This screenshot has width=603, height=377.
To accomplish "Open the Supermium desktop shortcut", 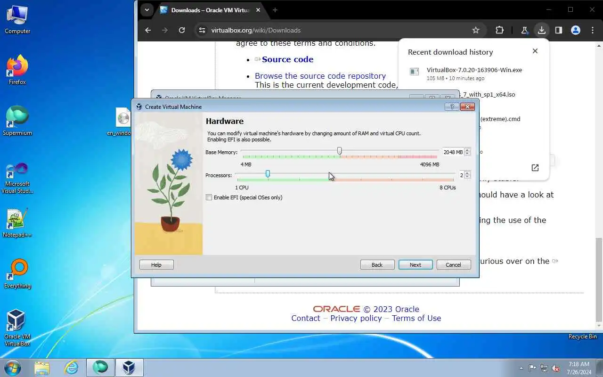I will (17, 121).
